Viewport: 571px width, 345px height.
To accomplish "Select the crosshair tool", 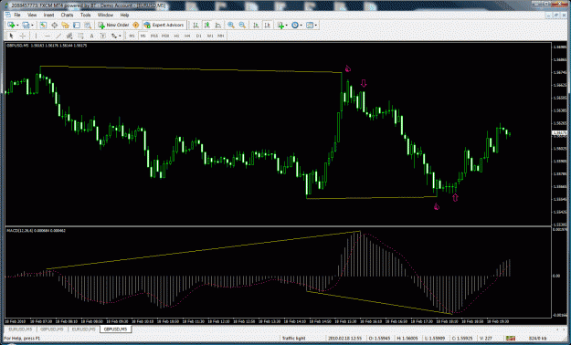I will tap(23, 36).
